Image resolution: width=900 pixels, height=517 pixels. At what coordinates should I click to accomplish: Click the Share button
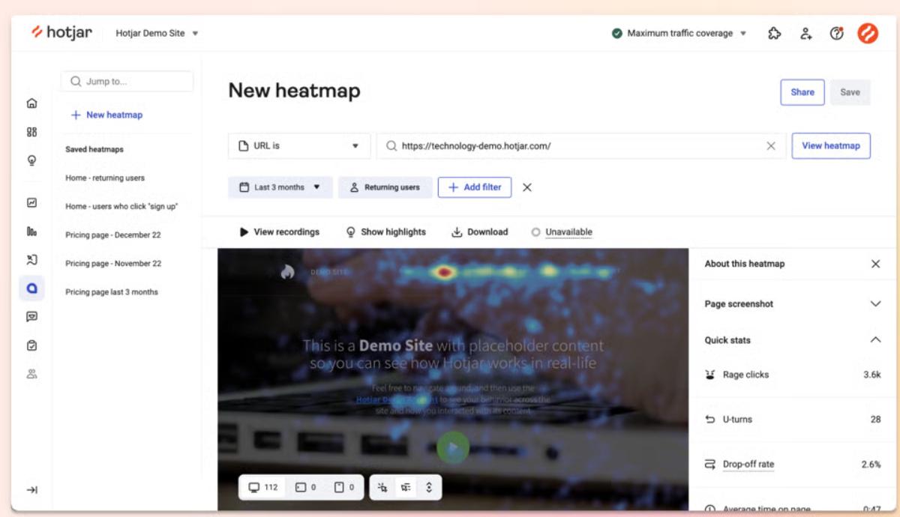tap(802, 92)
